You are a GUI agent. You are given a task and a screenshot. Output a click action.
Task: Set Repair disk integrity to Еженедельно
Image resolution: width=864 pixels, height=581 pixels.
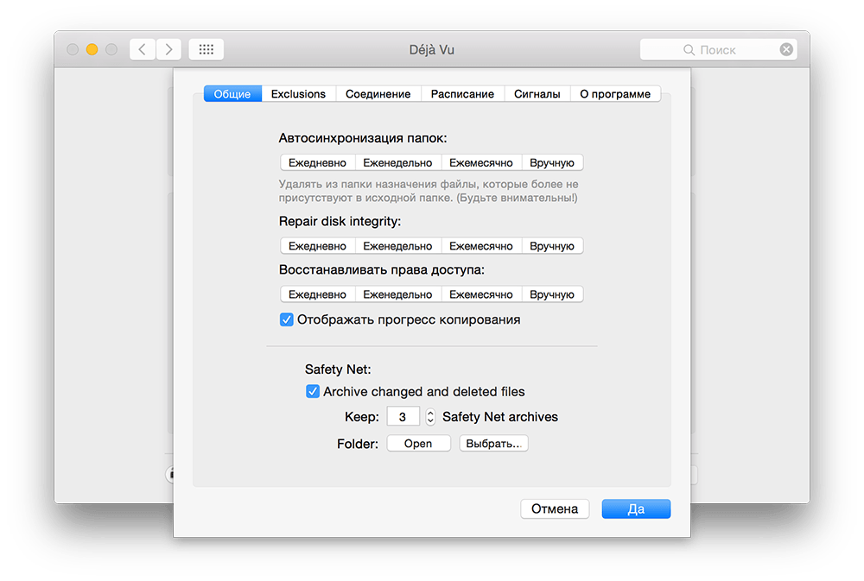pos(397,246)
